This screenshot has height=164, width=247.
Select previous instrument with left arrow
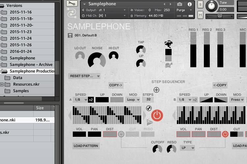pyautogui.click(x=164, y=4)
